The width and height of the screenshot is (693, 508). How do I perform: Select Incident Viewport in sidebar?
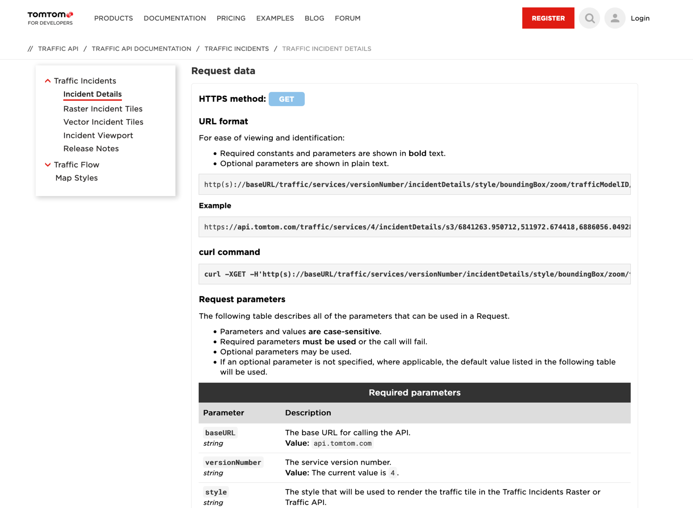(98, 135)
